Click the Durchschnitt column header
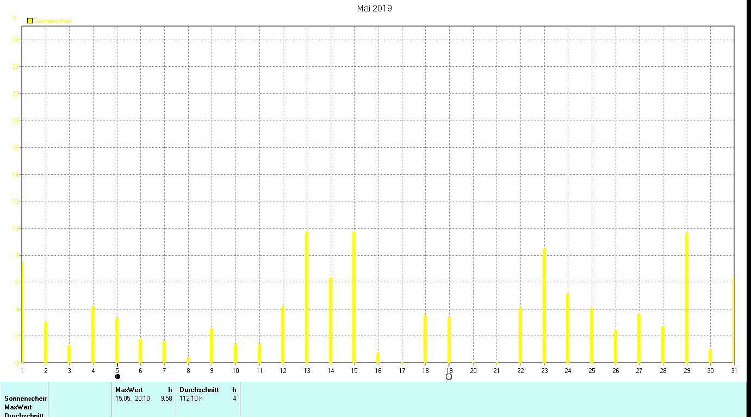The image size is (751, 417). [199, 390]
